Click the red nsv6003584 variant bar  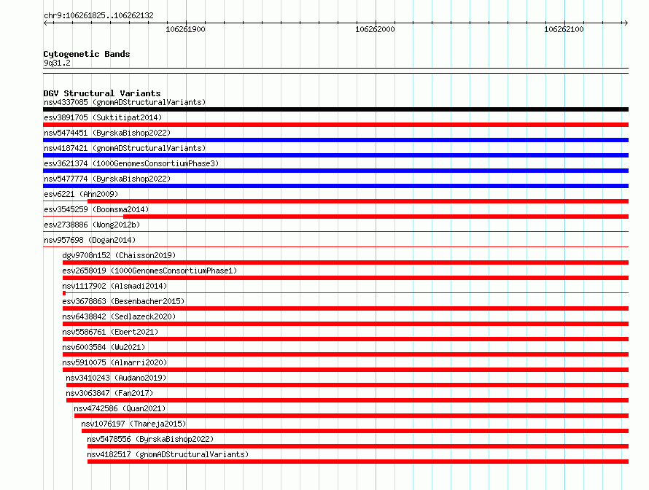pos(346,354)
